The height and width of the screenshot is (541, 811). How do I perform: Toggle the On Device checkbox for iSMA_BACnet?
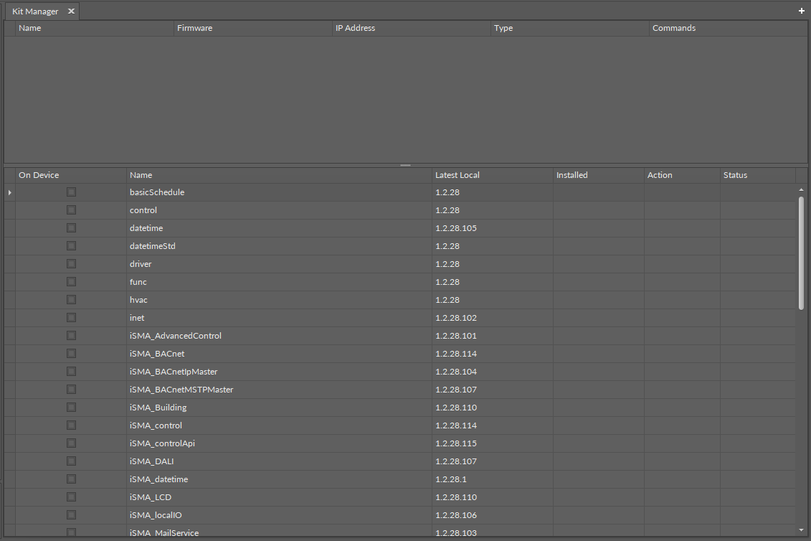pyautogui.click(x=71, y=354)
